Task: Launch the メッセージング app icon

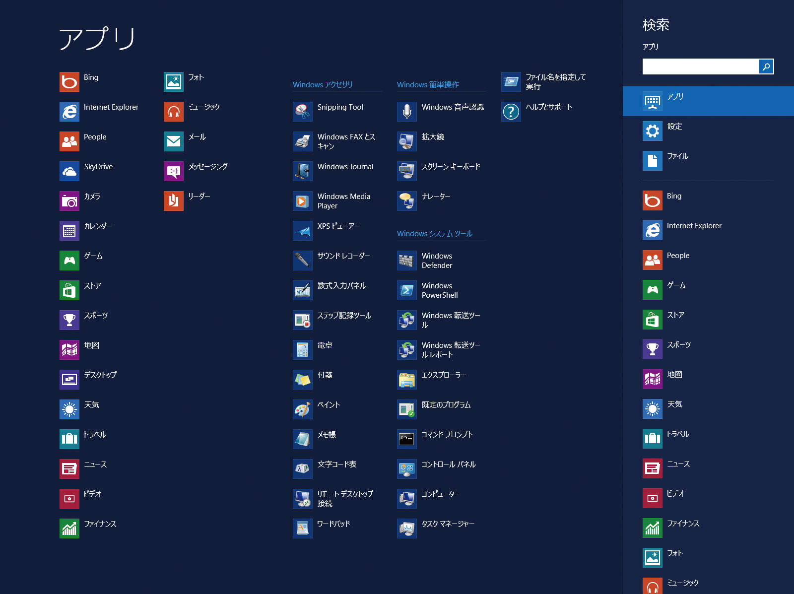Action: [x=174, y=171]
